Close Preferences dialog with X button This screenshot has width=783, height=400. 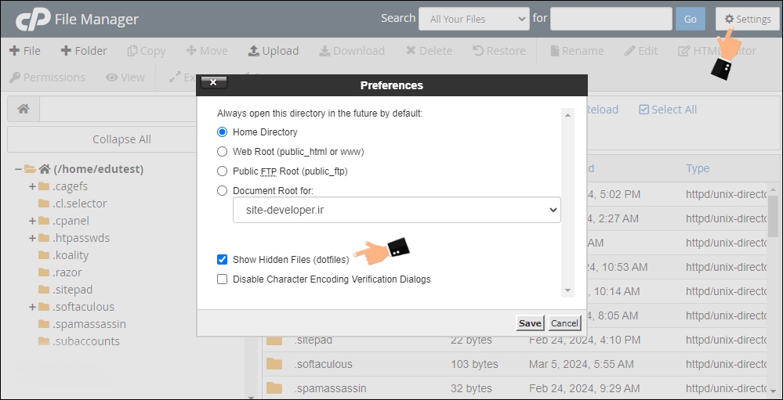tap(214, 83)
